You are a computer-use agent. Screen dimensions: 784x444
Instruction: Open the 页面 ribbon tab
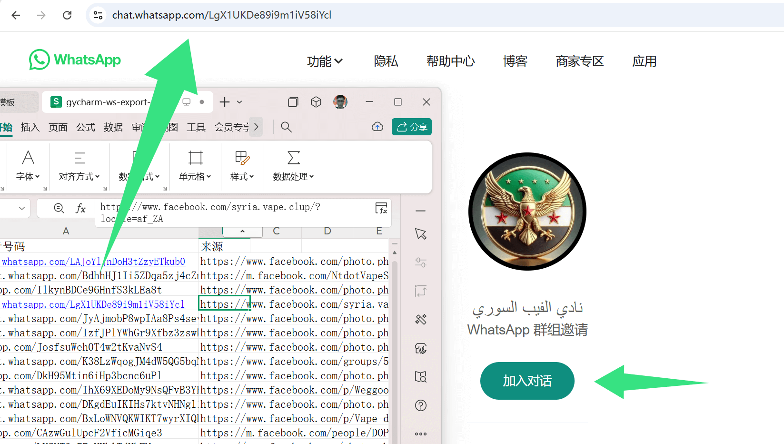coord(58,127)
